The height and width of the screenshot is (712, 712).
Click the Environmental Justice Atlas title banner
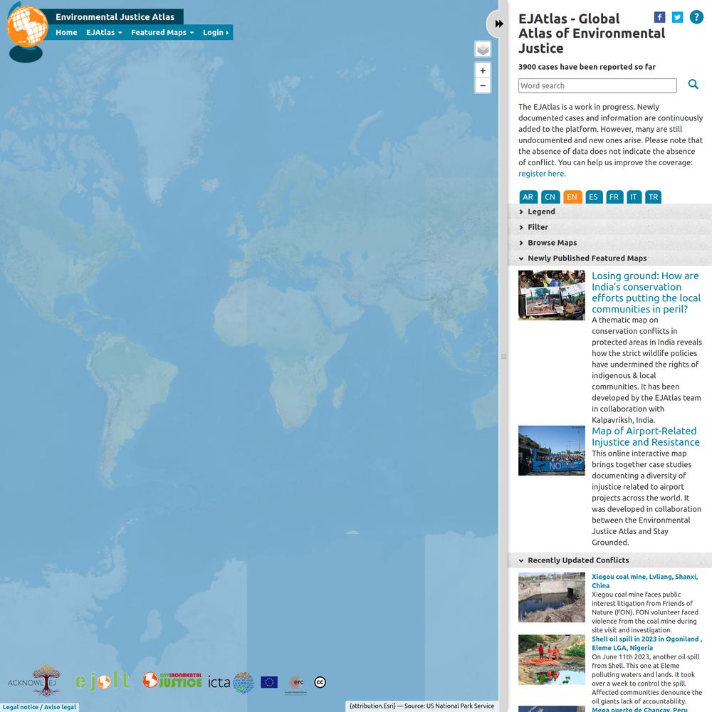click(115, 17)
